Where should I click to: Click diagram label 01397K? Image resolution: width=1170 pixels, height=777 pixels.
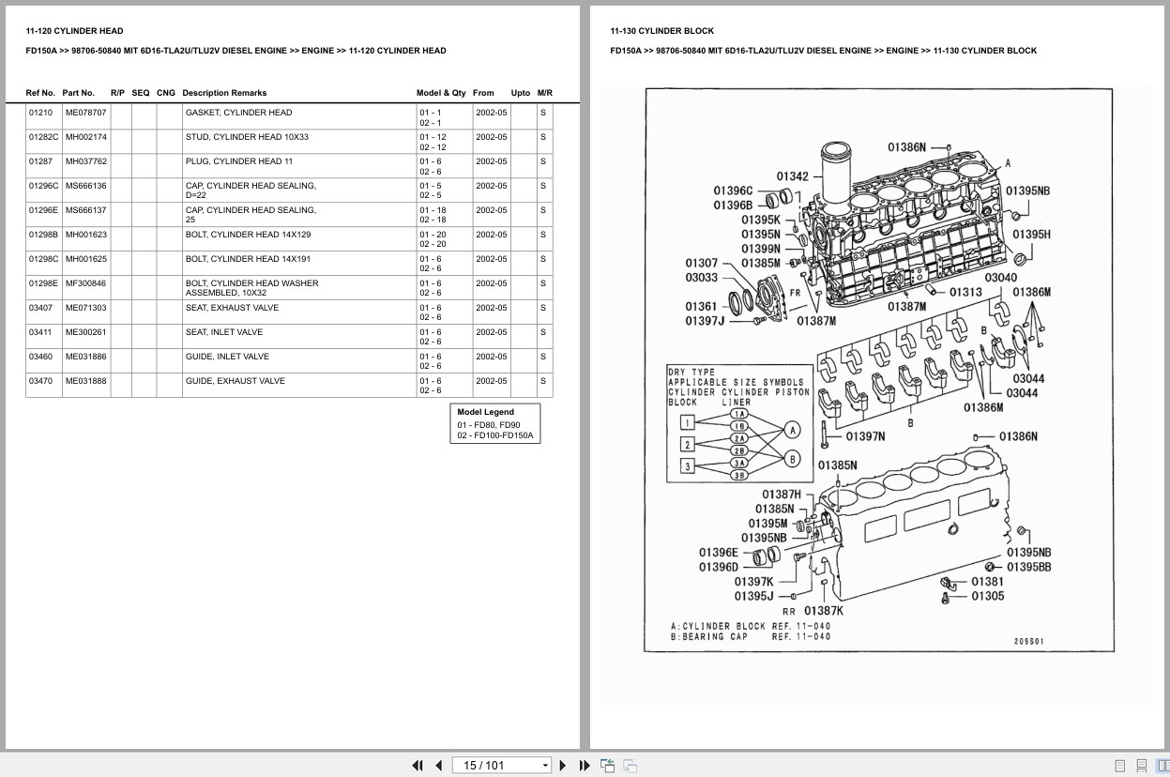point(753,582)
